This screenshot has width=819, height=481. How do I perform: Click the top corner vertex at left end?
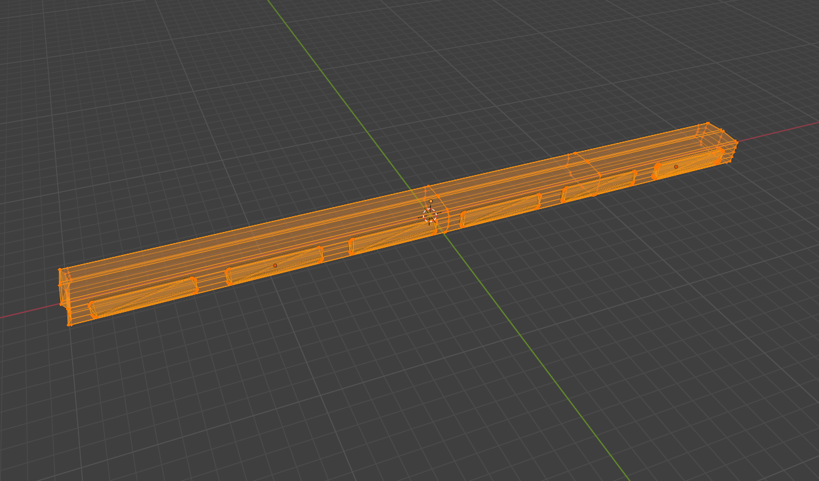click(60, 269)
